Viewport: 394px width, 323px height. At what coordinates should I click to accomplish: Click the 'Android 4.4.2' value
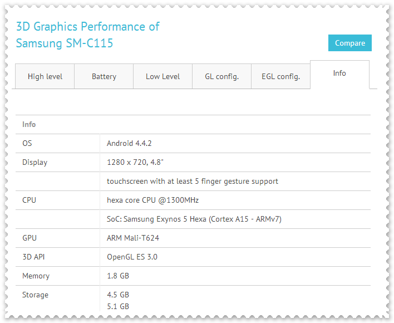point(129,143)
